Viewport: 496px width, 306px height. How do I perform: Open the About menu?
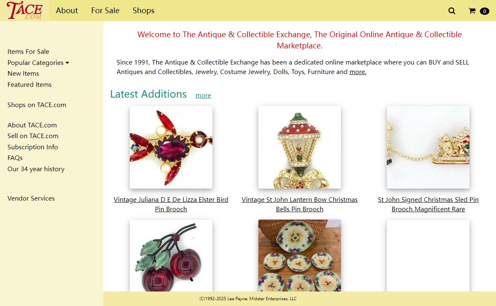point(67,10)
